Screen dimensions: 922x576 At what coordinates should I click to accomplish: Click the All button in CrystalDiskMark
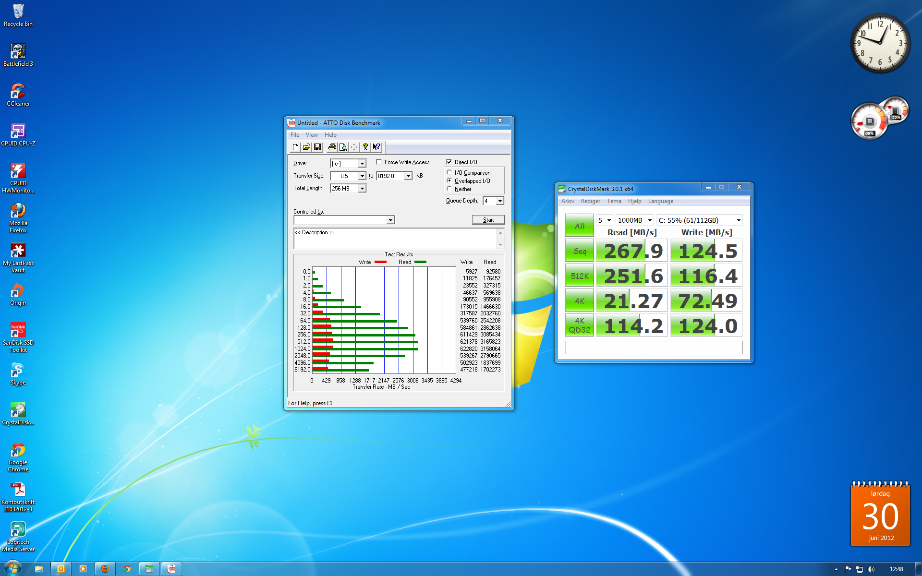pos(580,226)
